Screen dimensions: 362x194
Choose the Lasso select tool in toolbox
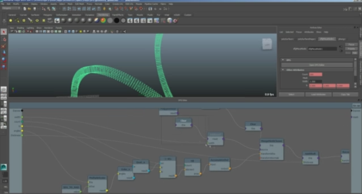[x=4, y=39]
